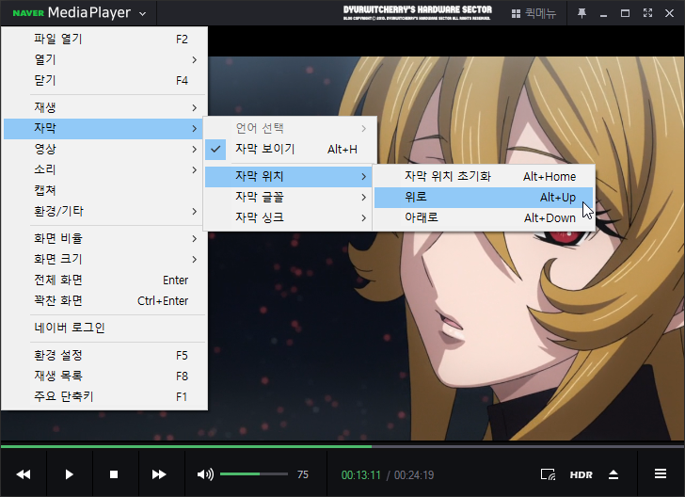Image resolution: width=685 pixels, height=497 pixels.
Task: Open 주요 단축키 from the menu
Action: [104, 396]
